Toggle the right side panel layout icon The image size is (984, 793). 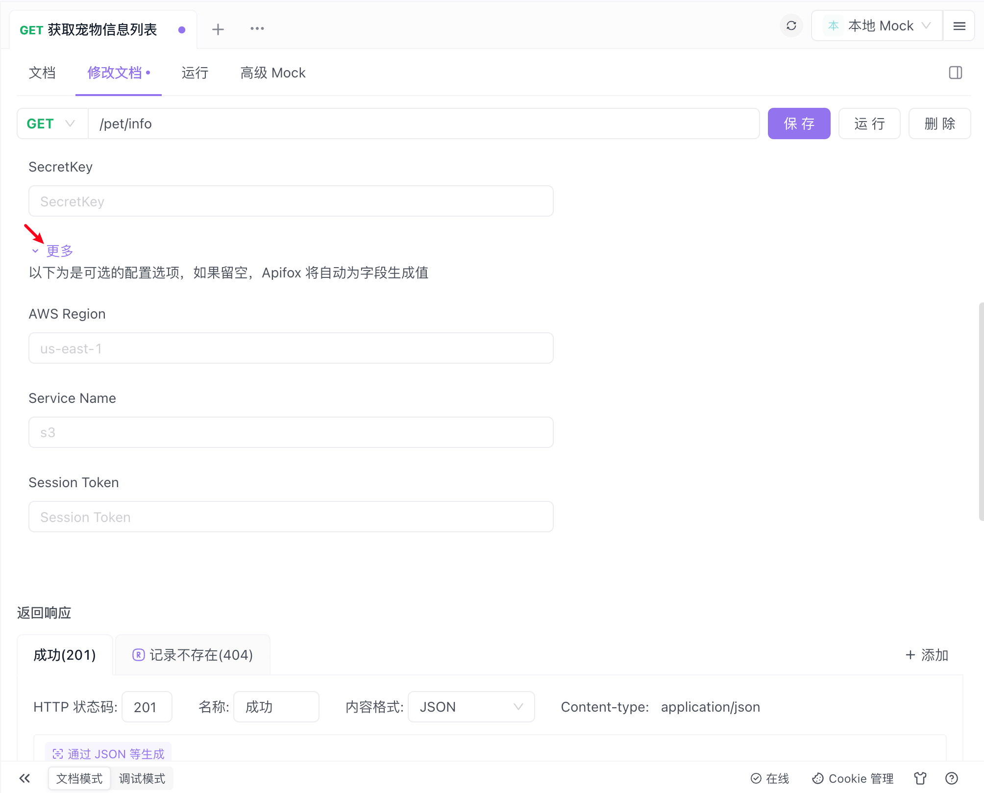click(955, 73)
